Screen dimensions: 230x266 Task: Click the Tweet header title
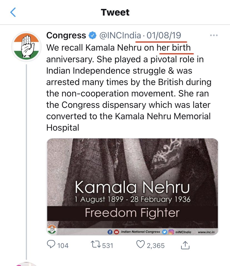[115, 13]
